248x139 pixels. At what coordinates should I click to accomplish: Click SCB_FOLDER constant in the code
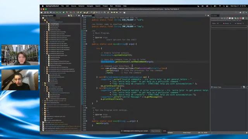(x=127, y=20)
